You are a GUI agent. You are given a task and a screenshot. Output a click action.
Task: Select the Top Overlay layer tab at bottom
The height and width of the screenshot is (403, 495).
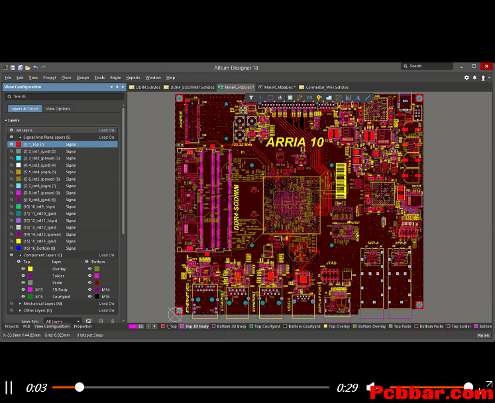point(337,327)
